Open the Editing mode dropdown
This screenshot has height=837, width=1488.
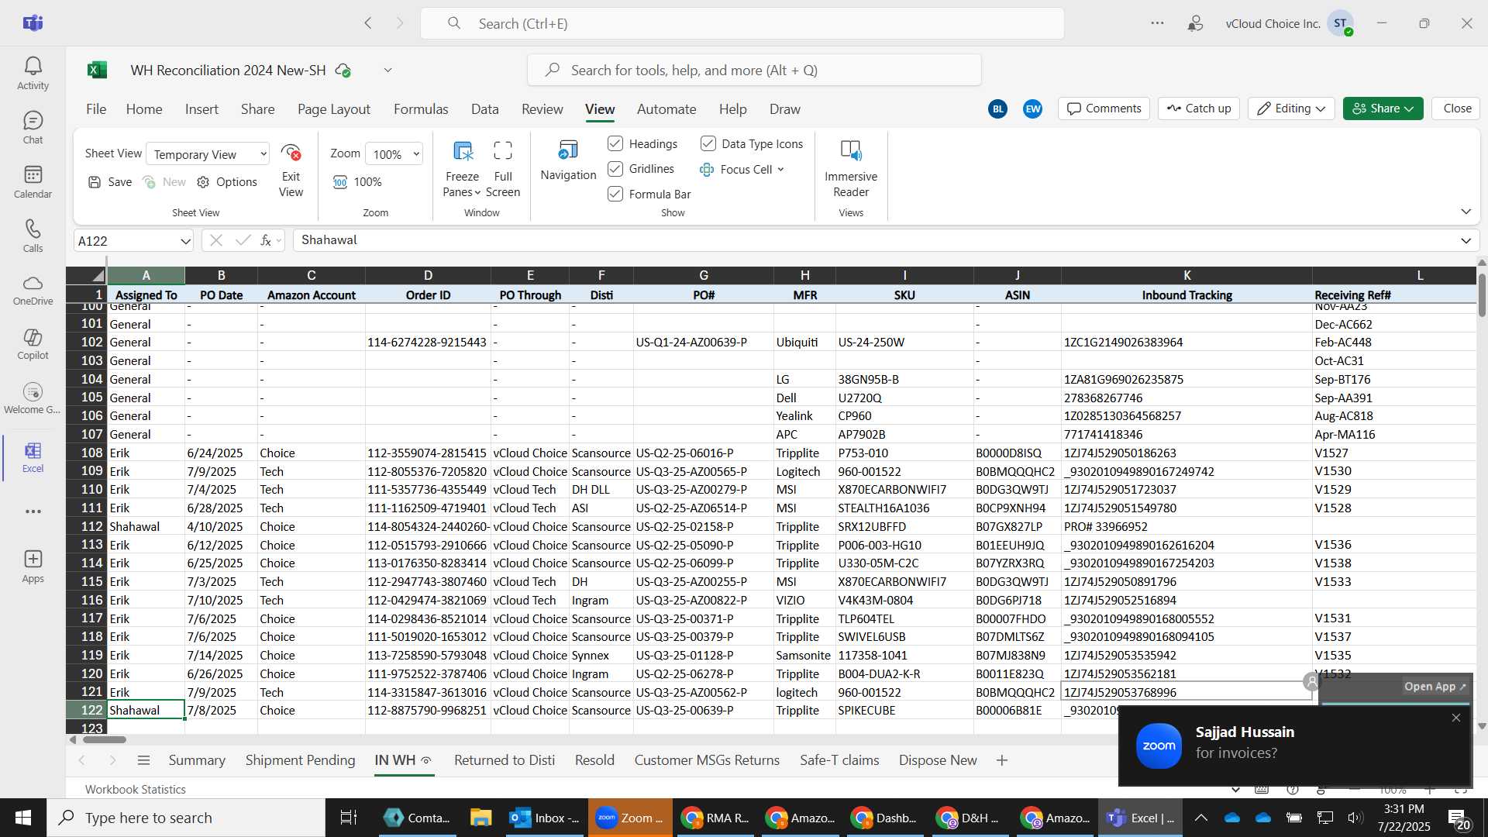point(1291,108)
